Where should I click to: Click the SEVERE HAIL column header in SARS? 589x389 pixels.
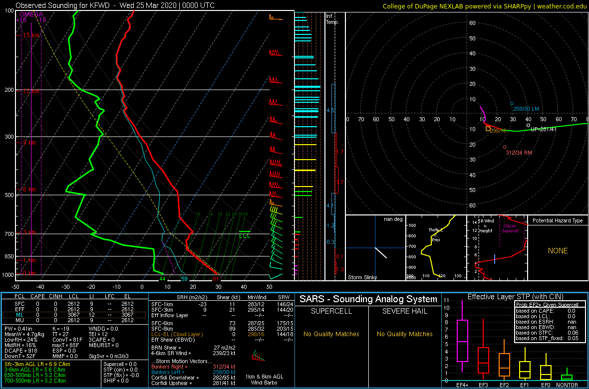pyautogui.click(x=405, y=311)
